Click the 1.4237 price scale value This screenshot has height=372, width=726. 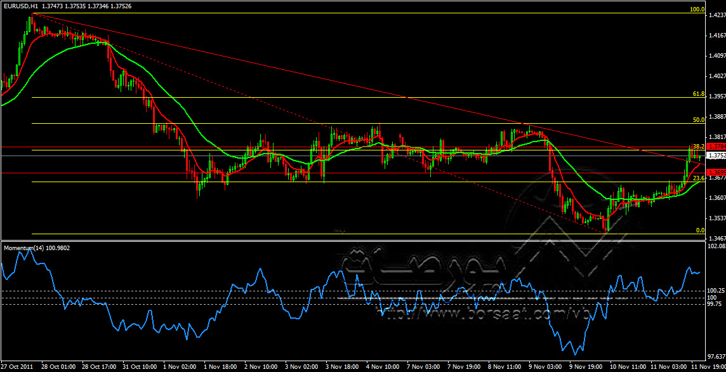click(x=716, y=18)
